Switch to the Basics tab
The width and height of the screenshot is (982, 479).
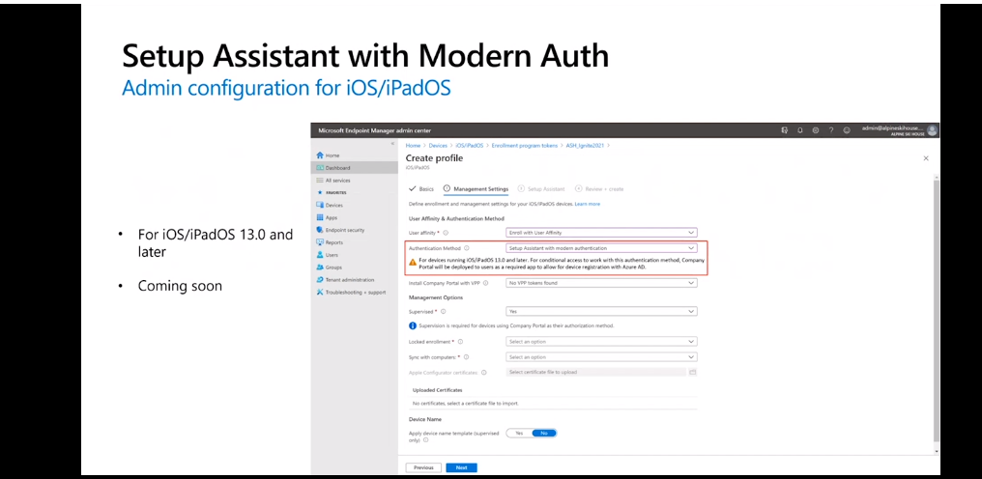click(421, 189)
